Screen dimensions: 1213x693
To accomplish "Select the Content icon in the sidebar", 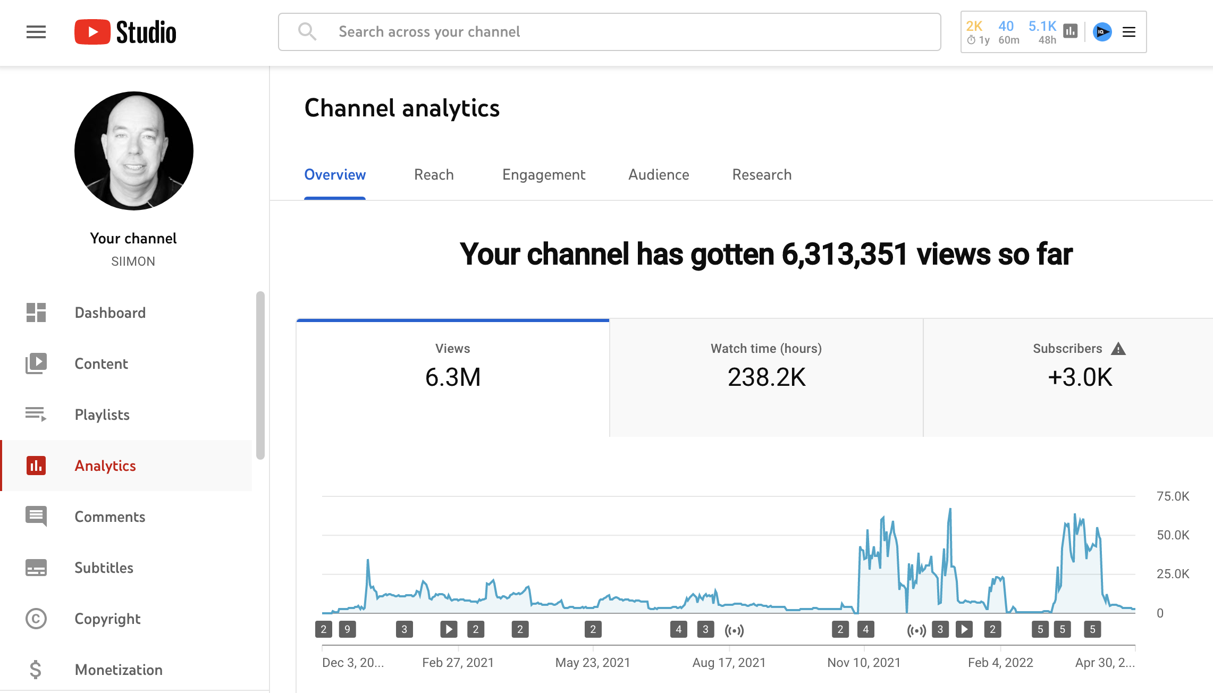I will (36, 364).
